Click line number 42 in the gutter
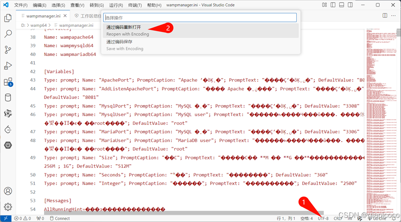The image size is (401, 222). [x=33, y=71]
